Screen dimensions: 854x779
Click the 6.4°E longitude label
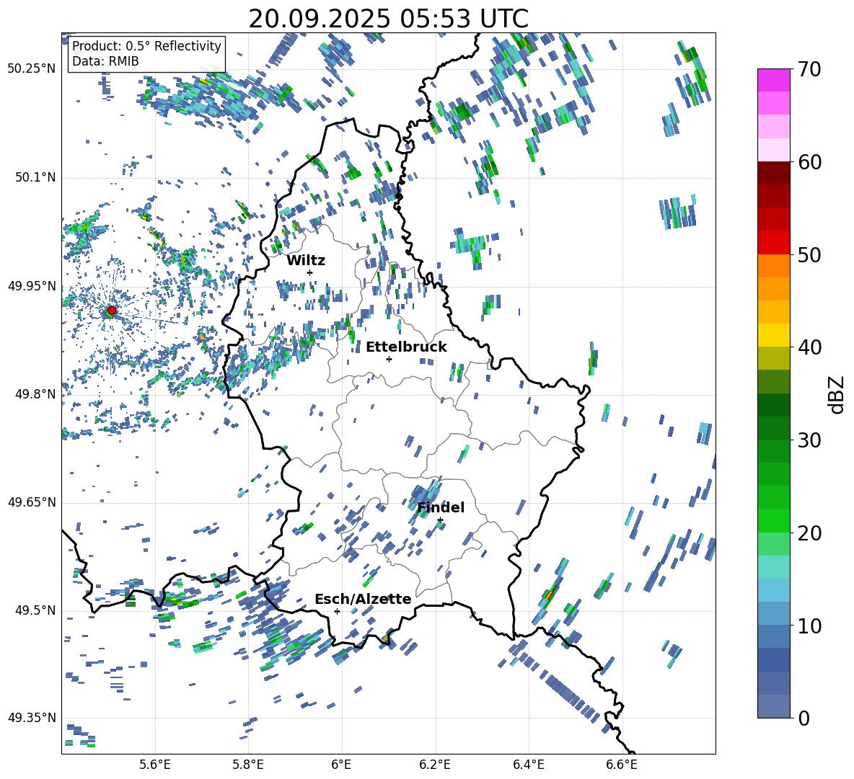click(528, 765)
